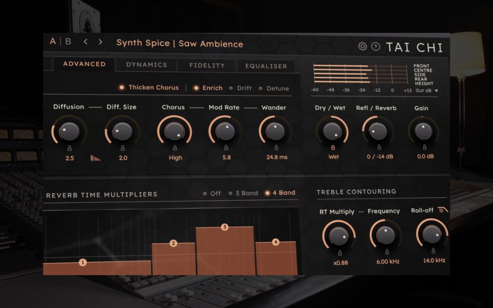493x308 pixels.
Task: Click the Diff. Size value 2.0
Action: [x=123, y=158]
